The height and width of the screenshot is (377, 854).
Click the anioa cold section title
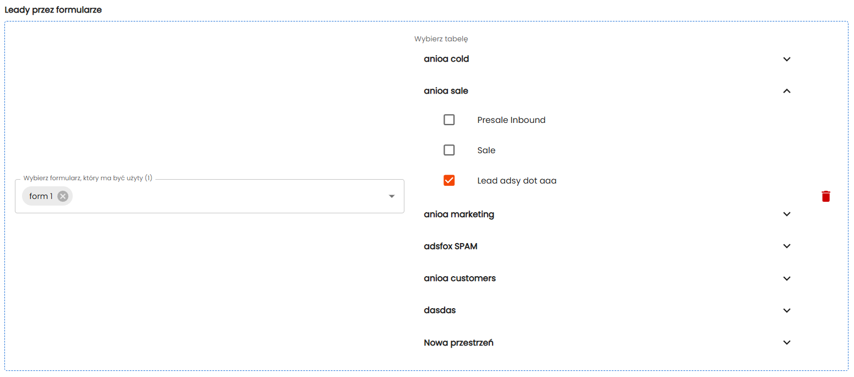point(446,59)
